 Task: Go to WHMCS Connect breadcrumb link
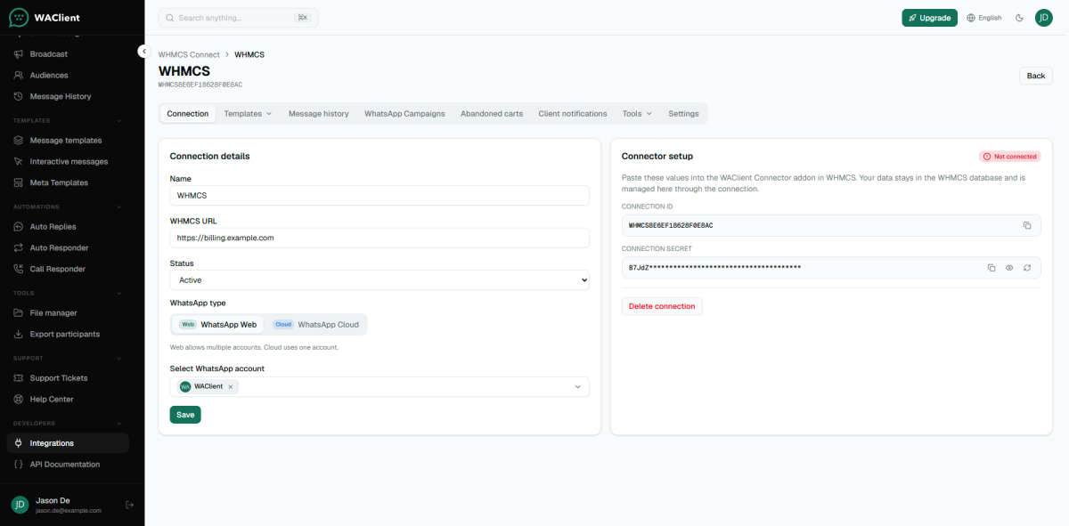coord(189,54)
